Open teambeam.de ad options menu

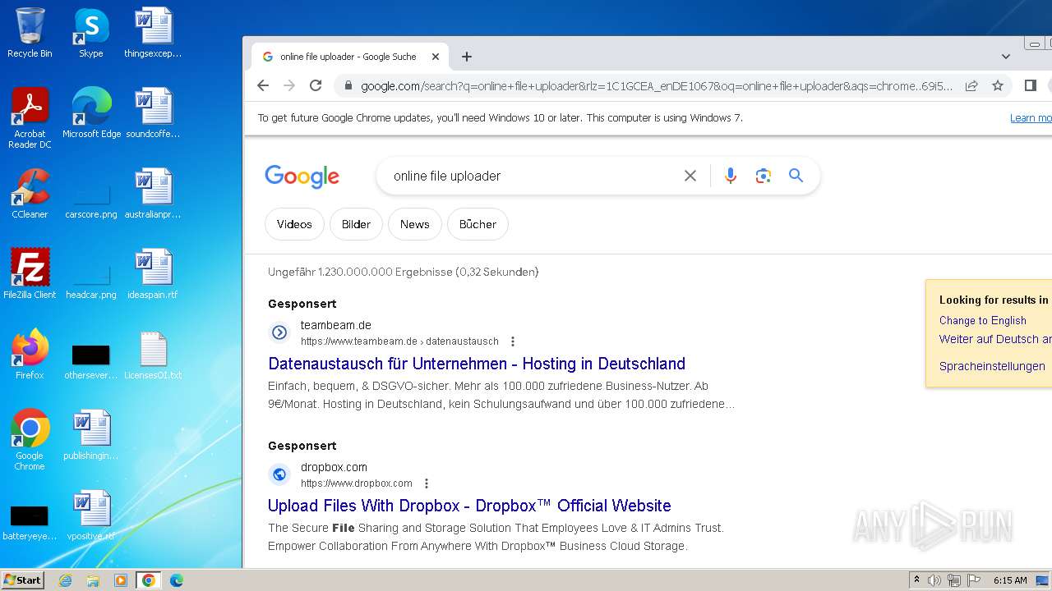tap(513, 341)
